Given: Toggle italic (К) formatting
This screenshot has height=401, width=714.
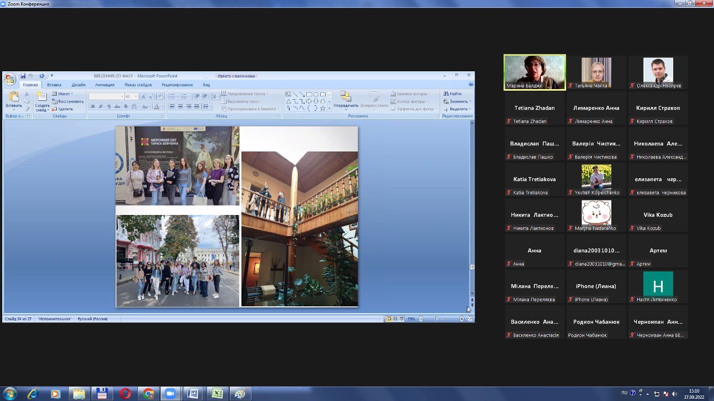Looking at the screenshot, I should (100, 106).
